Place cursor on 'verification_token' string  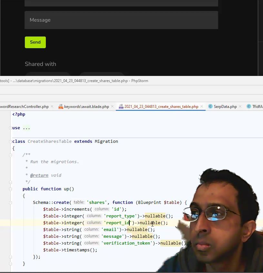127,243
